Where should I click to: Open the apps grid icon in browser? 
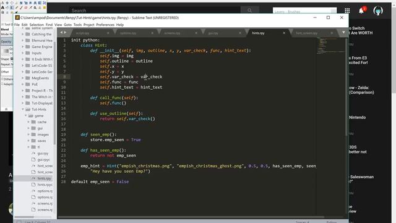point(347,11)
